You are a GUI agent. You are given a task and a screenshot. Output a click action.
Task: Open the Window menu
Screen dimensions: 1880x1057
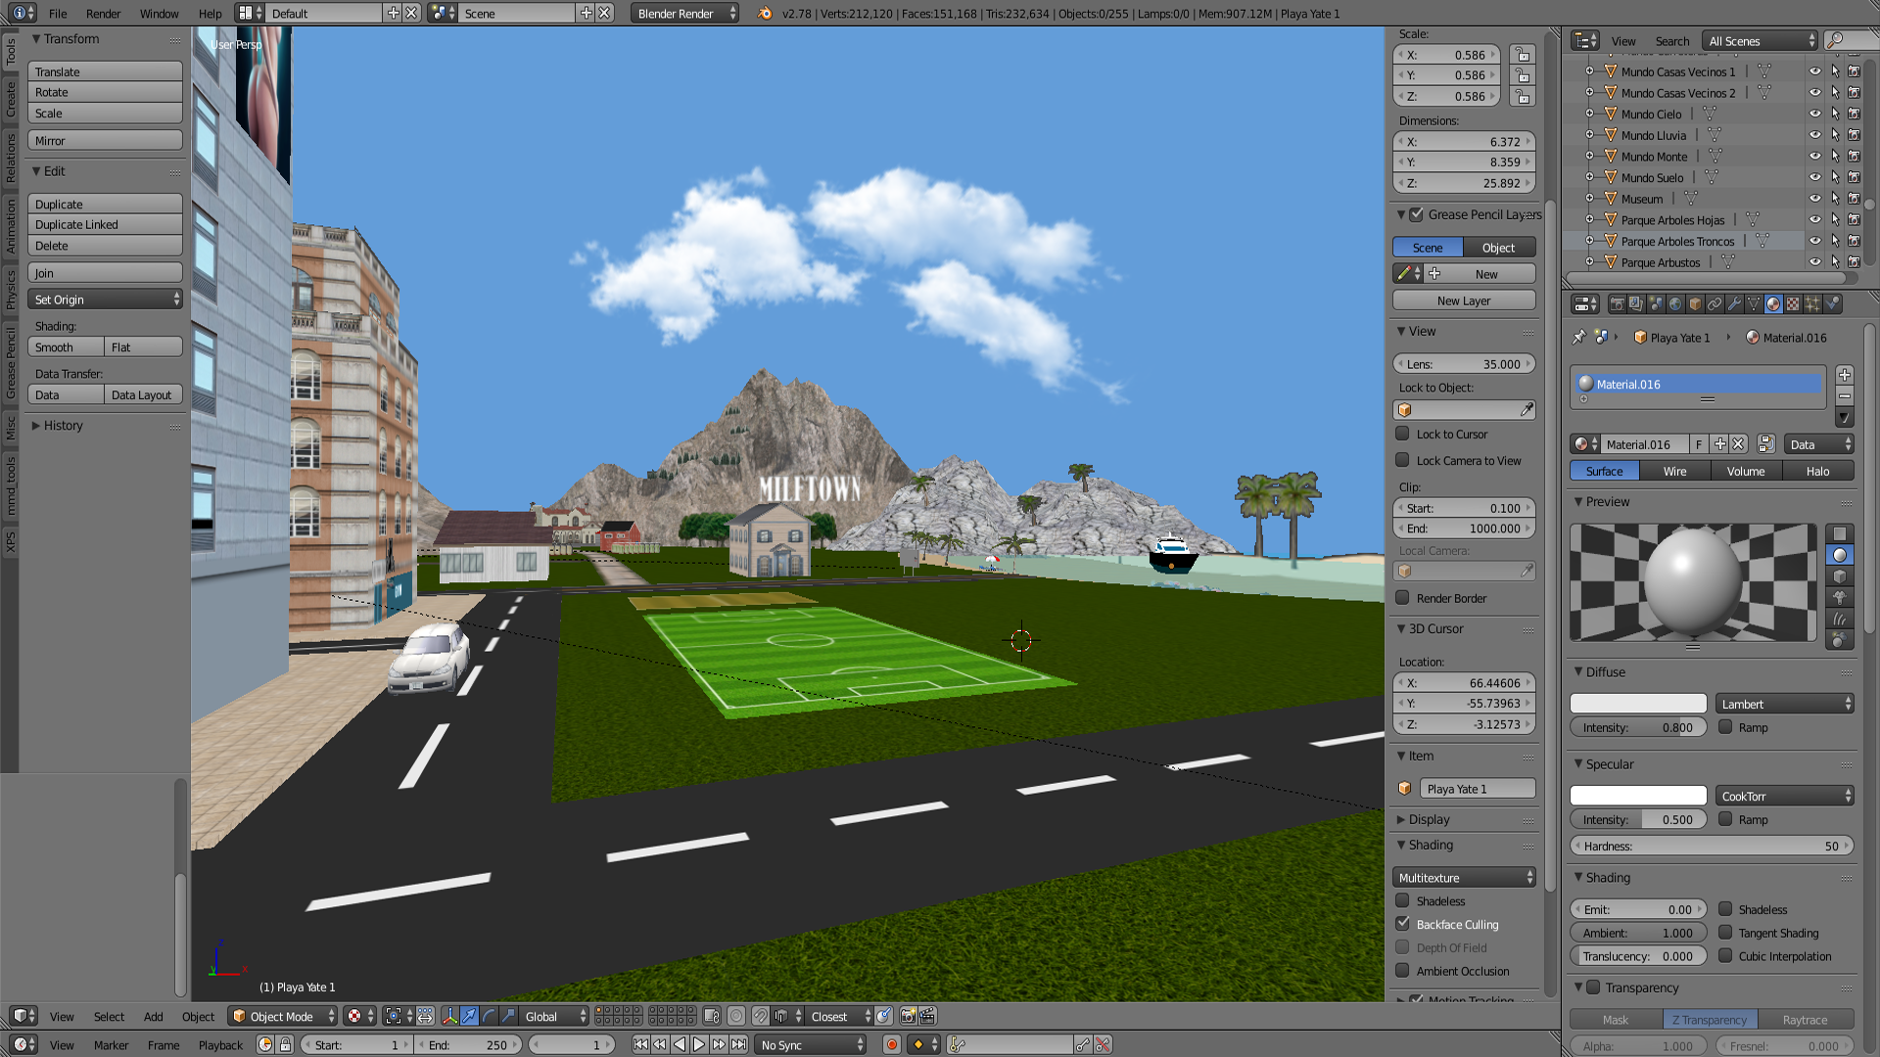point(159,14)
